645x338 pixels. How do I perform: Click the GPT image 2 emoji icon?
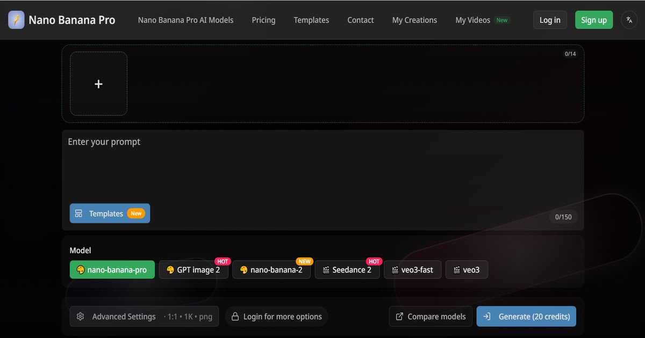170,270
